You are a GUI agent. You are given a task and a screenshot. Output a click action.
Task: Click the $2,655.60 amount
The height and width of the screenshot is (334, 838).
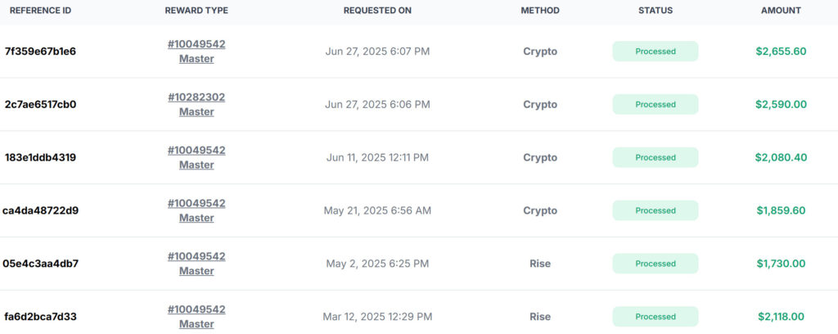pyautogui.click(x=781, y=52)
